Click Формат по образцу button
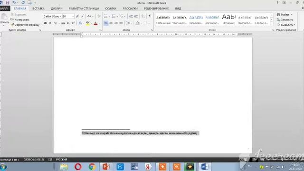 (25, 25)
